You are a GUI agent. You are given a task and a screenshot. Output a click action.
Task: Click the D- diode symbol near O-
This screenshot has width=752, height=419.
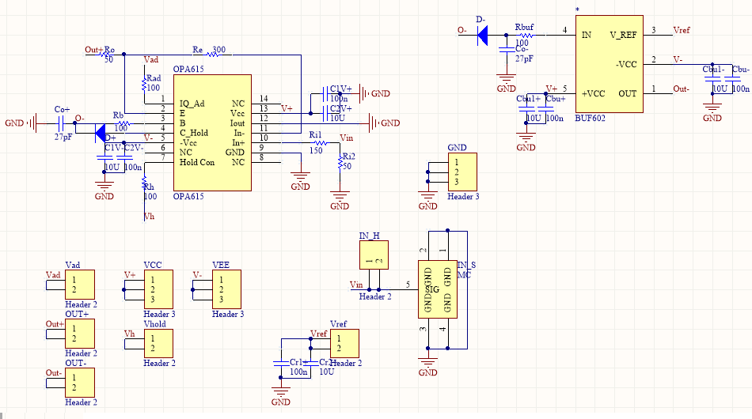483,35
